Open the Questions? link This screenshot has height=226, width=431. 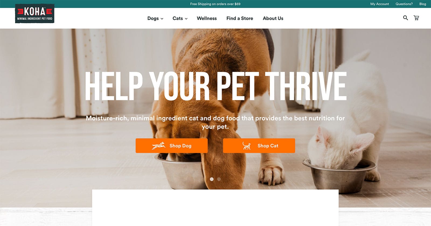point(404,4)
